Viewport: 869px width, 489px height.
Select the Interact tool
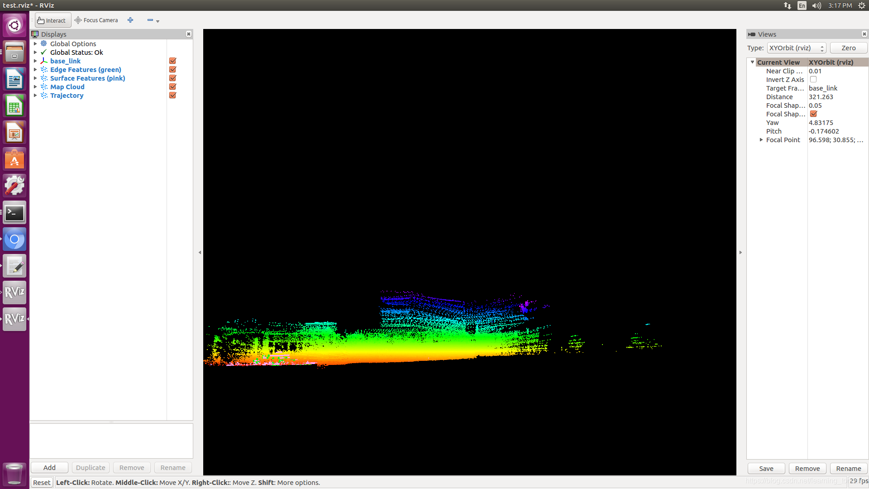click(x=52, y=20)
